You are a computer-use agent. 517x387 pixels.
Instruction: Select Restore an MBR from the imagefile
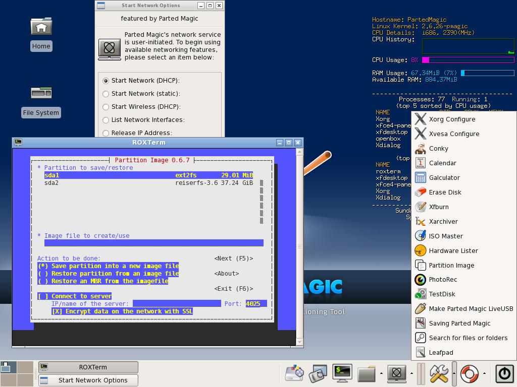point(103,281)
